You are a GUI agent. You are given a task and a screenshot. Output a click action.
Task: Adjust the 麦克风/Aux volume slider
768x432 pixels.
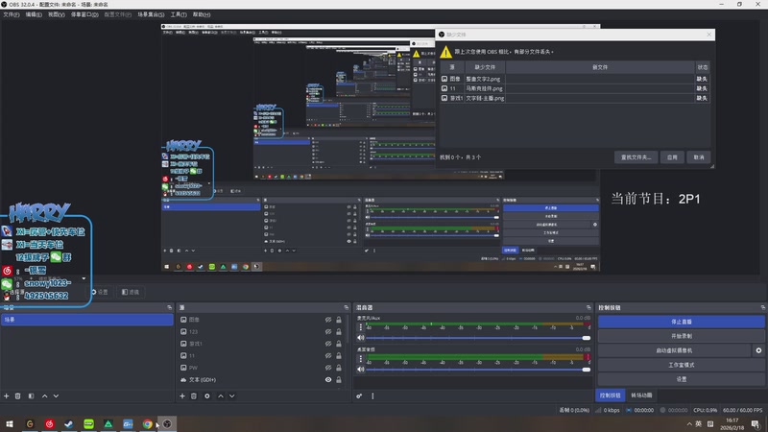pos(478,338)
